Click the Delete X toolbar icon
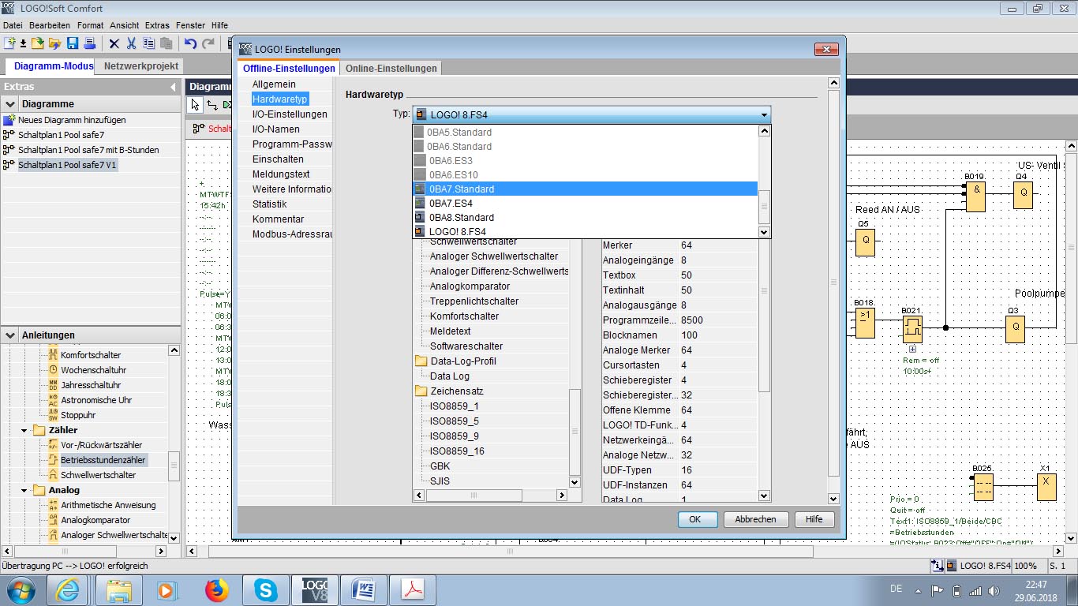This screenshot has width=1078, height=606. (114, 43)
